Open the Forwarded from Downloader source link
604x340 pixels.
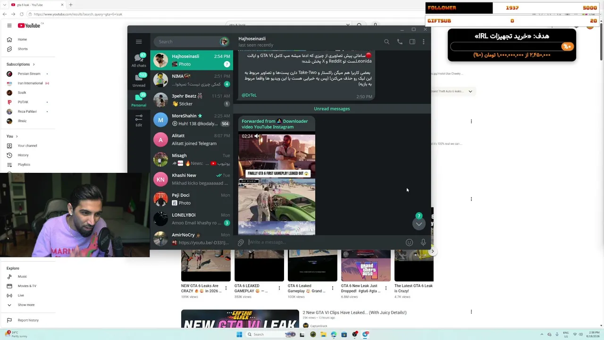[275, 124]
